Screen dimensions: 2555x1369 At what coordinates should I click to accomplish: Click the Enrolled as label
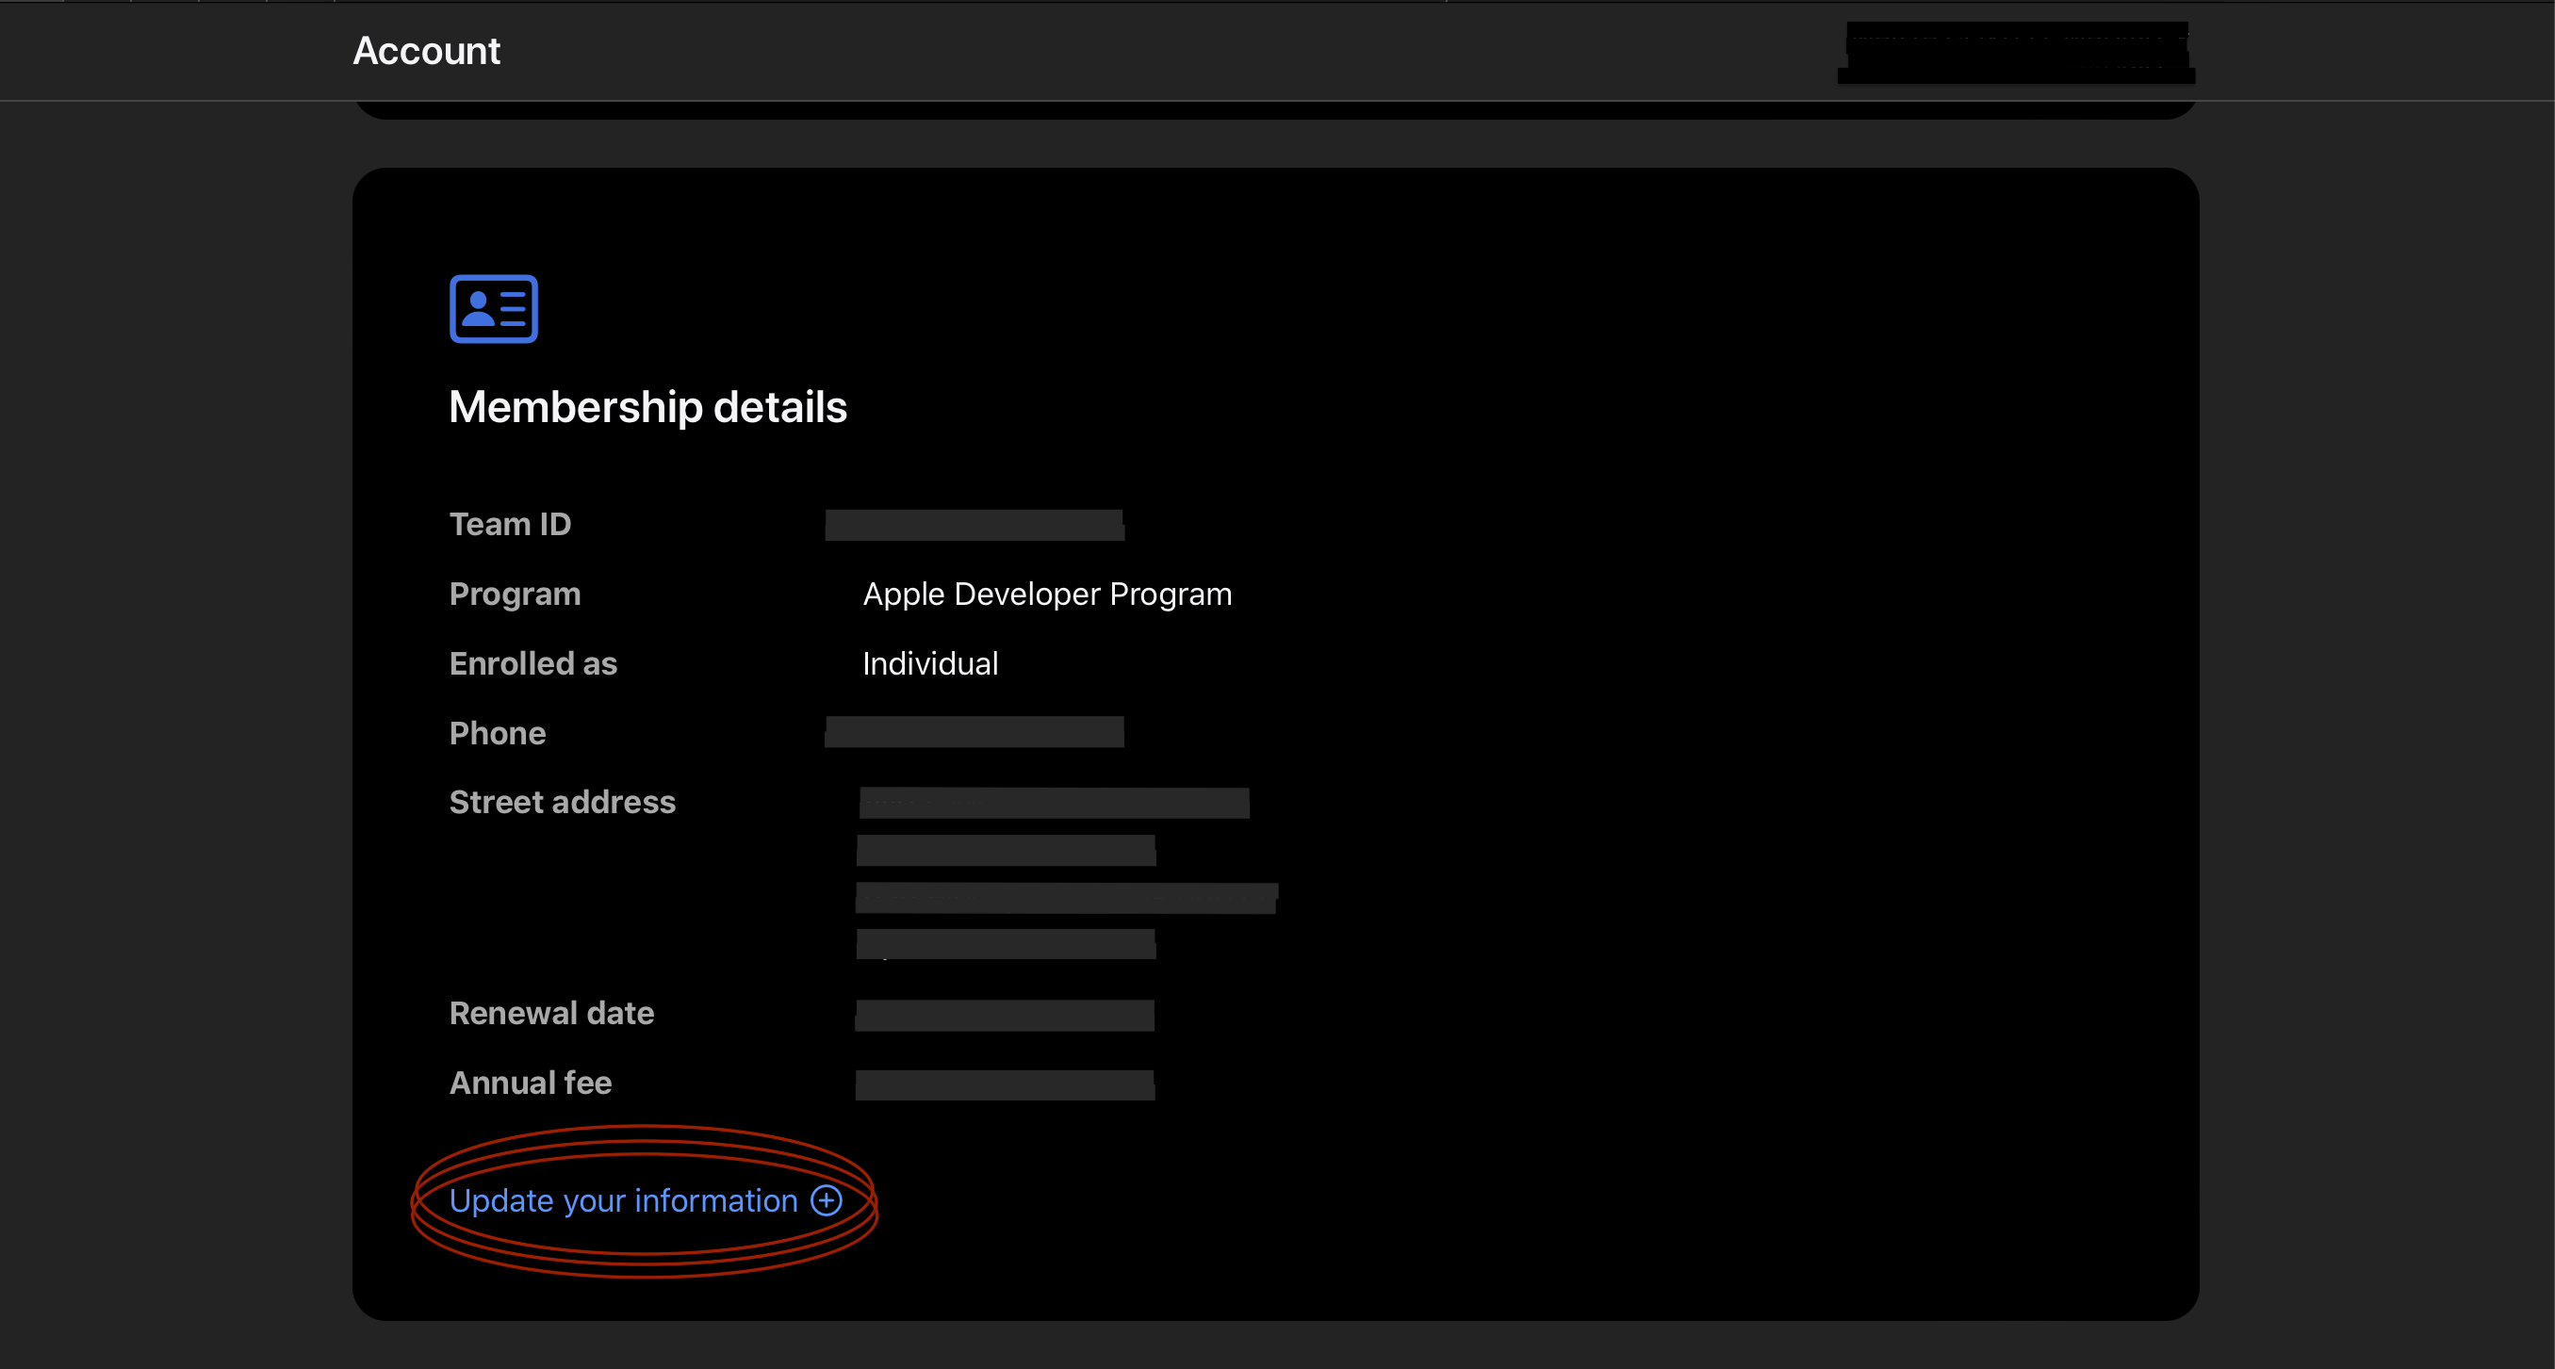point(532,663)
